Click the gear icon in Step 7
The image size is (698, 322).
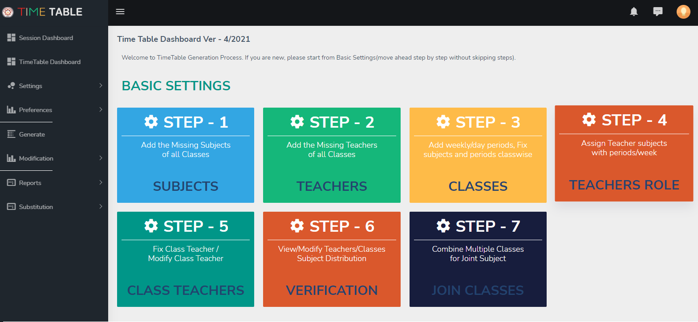click(443, 226)
